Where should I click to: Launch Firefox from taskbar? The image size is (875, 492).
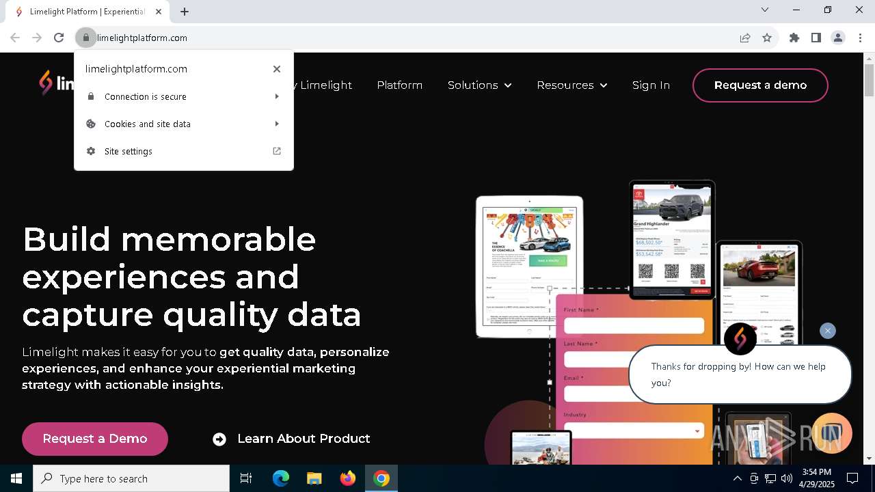[x=348, y=478]
